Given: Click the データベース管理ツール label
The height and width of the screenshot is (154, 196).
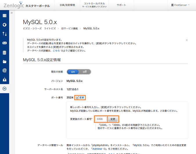Looking at the screenshot, I should click(50, 145).
